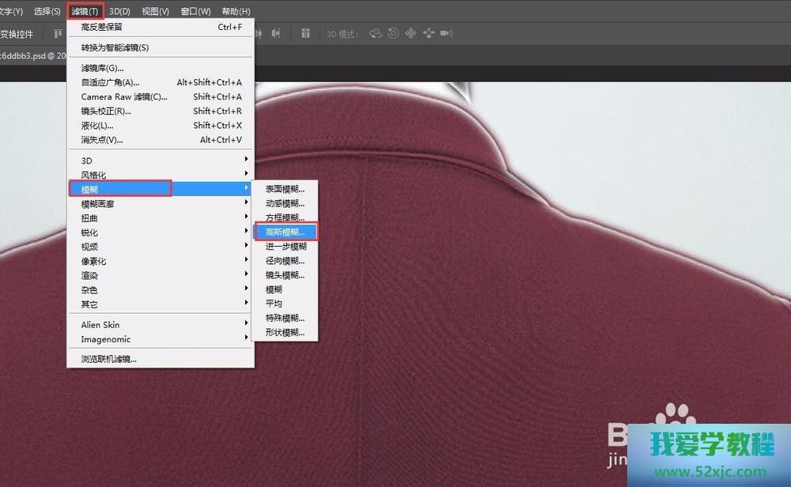The height and width of the screenshot is (487, 791).
Task: Choose Gaussian Blur (高斯模糊) from submenu
Action: point(285,232)
